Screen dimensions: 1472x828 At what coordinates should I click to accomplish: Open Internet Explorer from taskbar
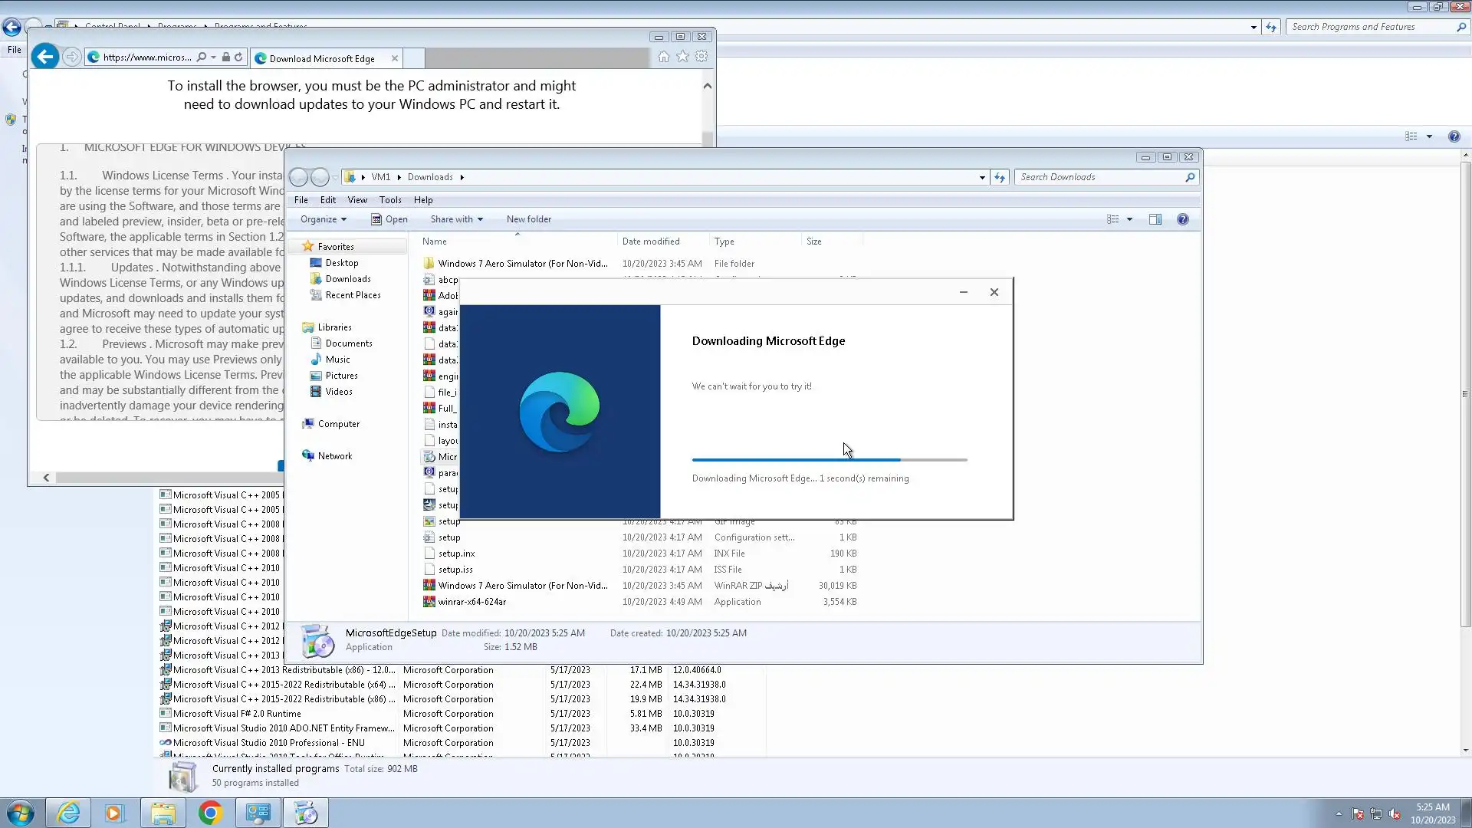[69, 813]
